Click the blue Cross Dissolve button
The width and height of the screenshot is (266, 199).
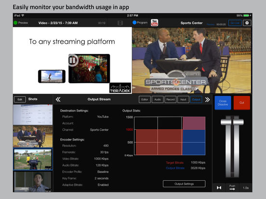223,103
